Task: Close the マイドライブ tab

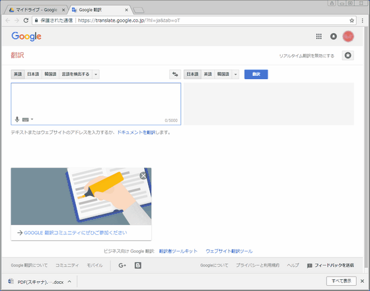Action: (63, 10)
